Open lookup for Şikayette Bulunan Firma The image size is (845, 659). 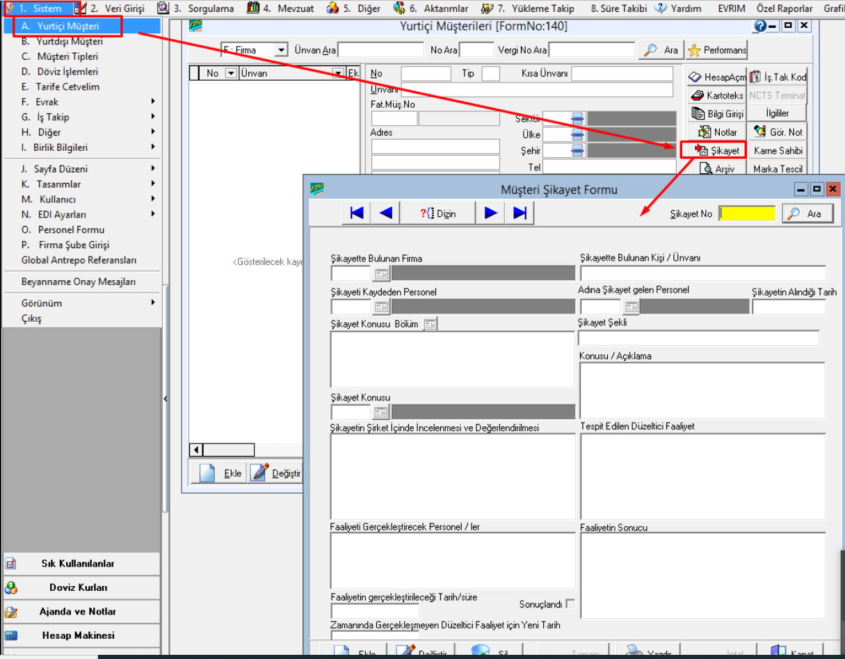[381, 272]
